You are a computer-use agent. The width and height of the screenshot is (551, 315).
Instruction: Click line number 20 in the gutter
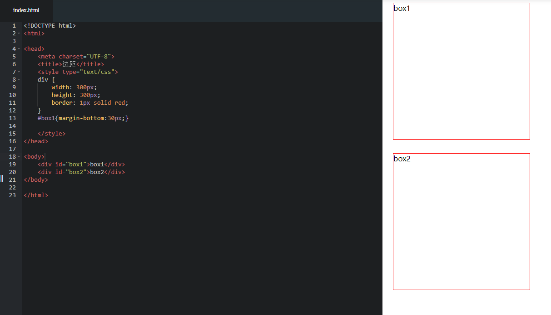click(12, 172)
